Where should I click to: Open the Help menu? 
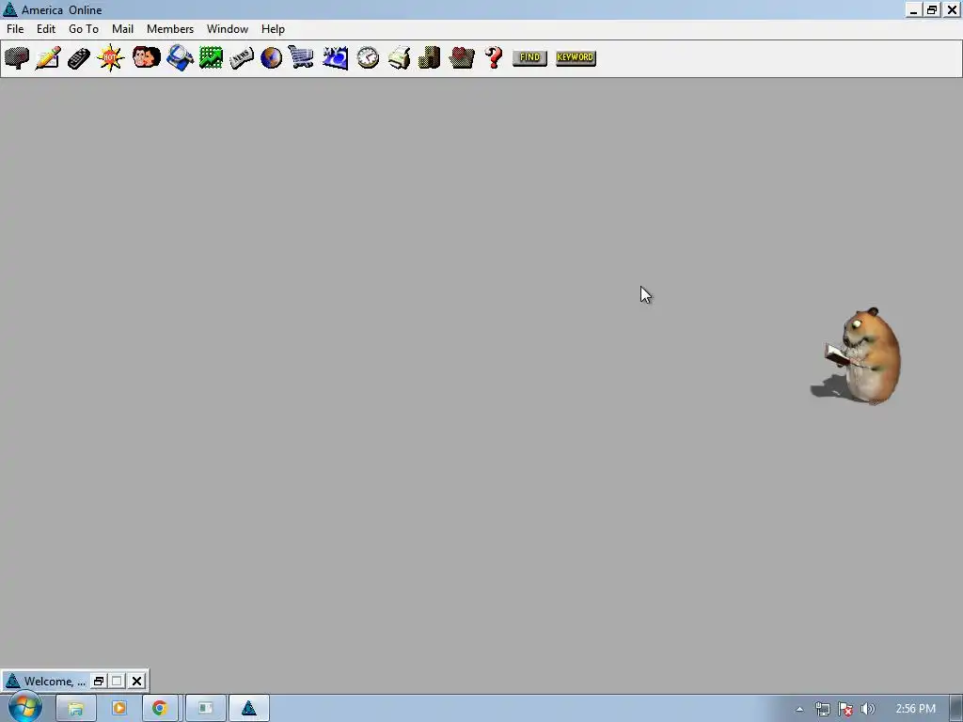[x=273, y=29]
